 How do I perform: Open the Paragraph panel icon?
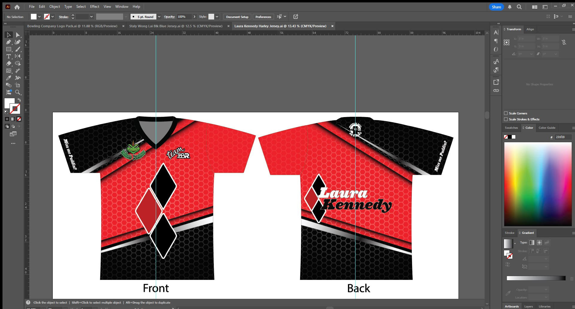tap(496, 41)
